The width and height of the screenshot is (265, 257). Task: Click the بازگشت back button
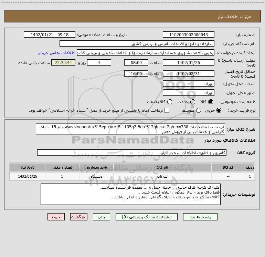pyautogui.click(x=79, y=217)
